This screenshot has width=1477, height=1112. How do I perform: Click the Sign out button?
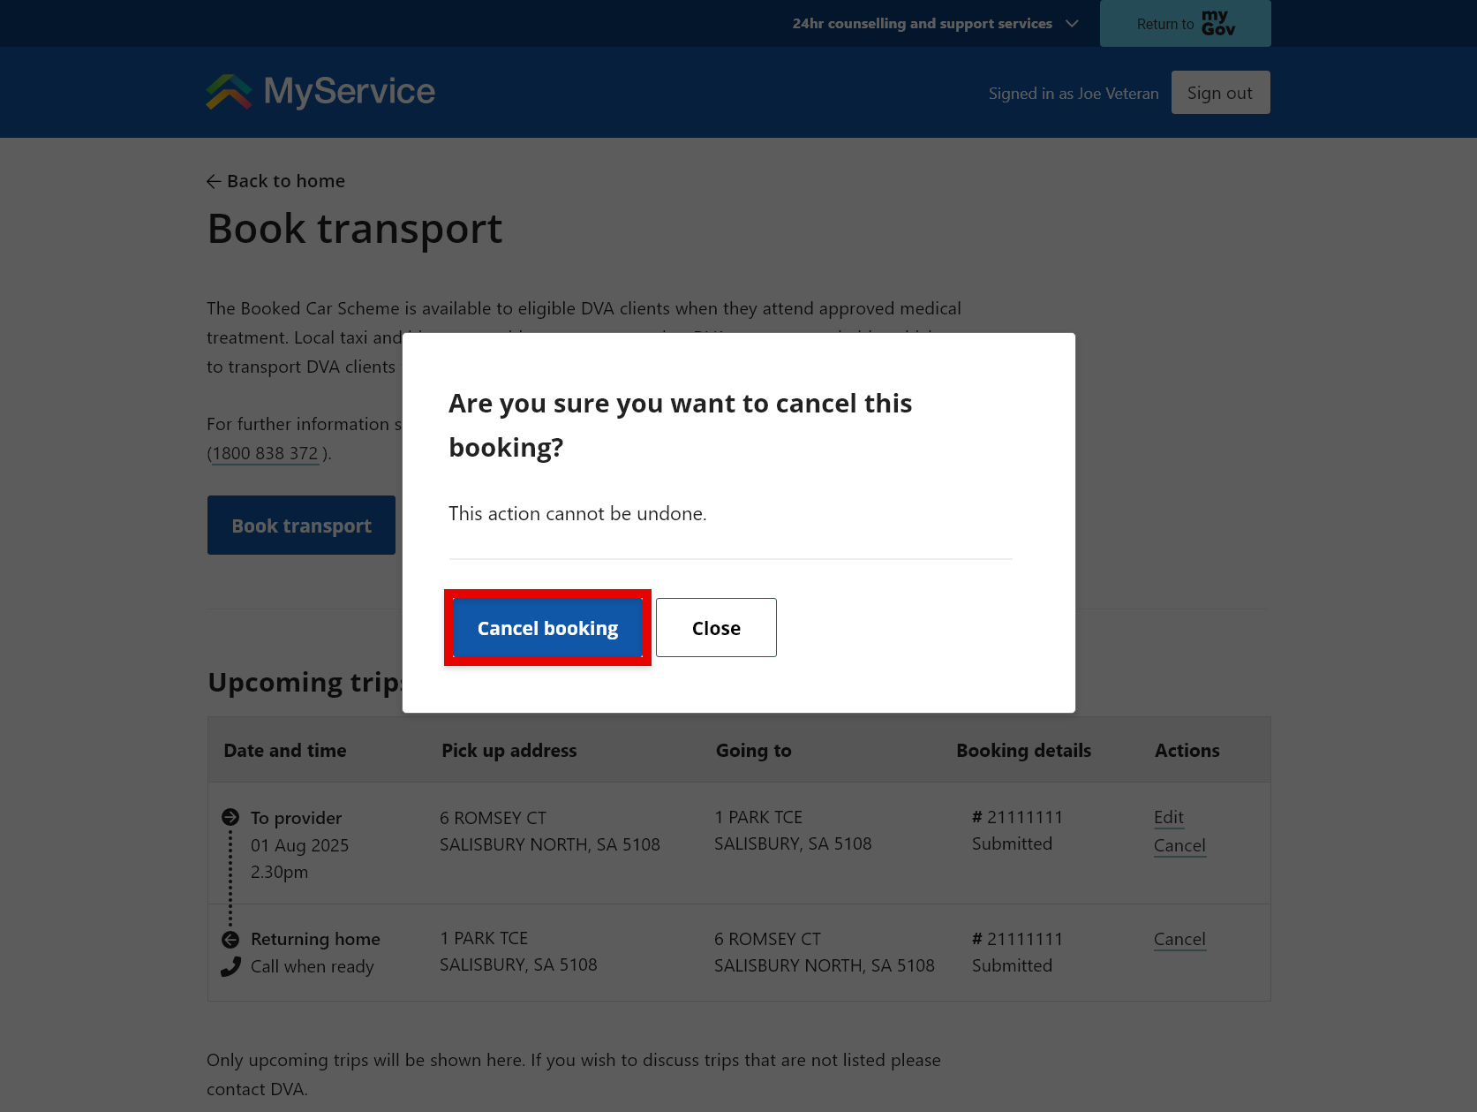(1219, 92)
